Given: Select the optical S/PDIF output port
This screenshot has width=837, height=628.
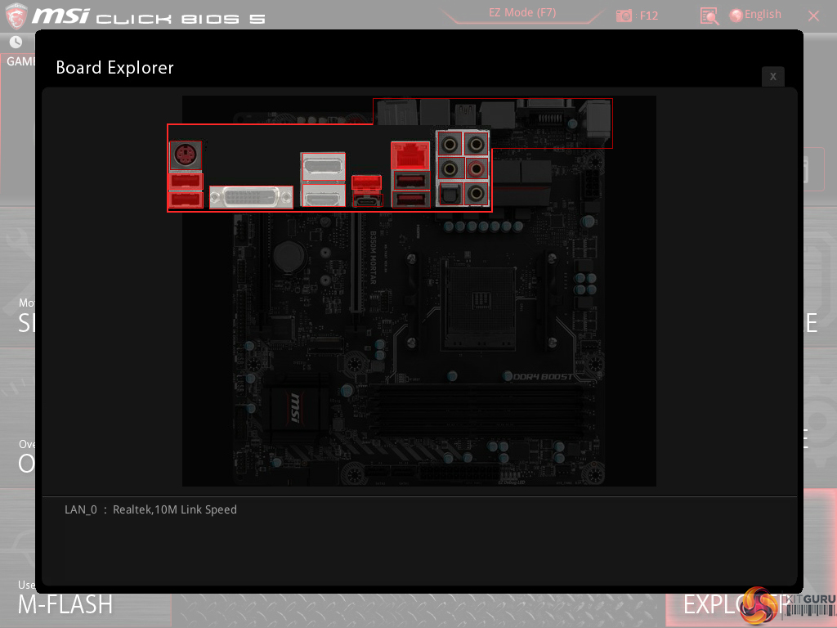Looking at the screenshot, I should 450,193.
